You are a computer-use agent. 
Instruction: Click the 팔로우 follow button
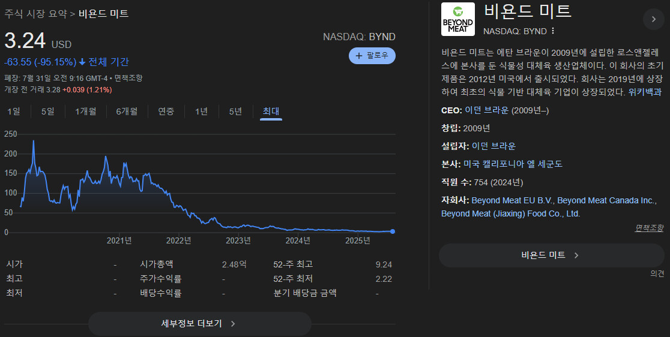pyautogui.click(x=372, y=56)
